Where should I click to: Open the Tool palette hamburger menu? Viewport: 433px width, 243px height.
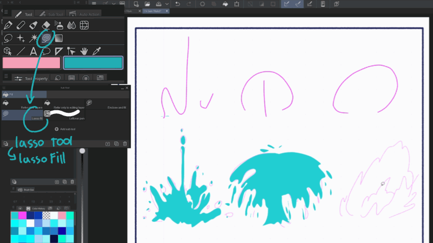[6, 12]
